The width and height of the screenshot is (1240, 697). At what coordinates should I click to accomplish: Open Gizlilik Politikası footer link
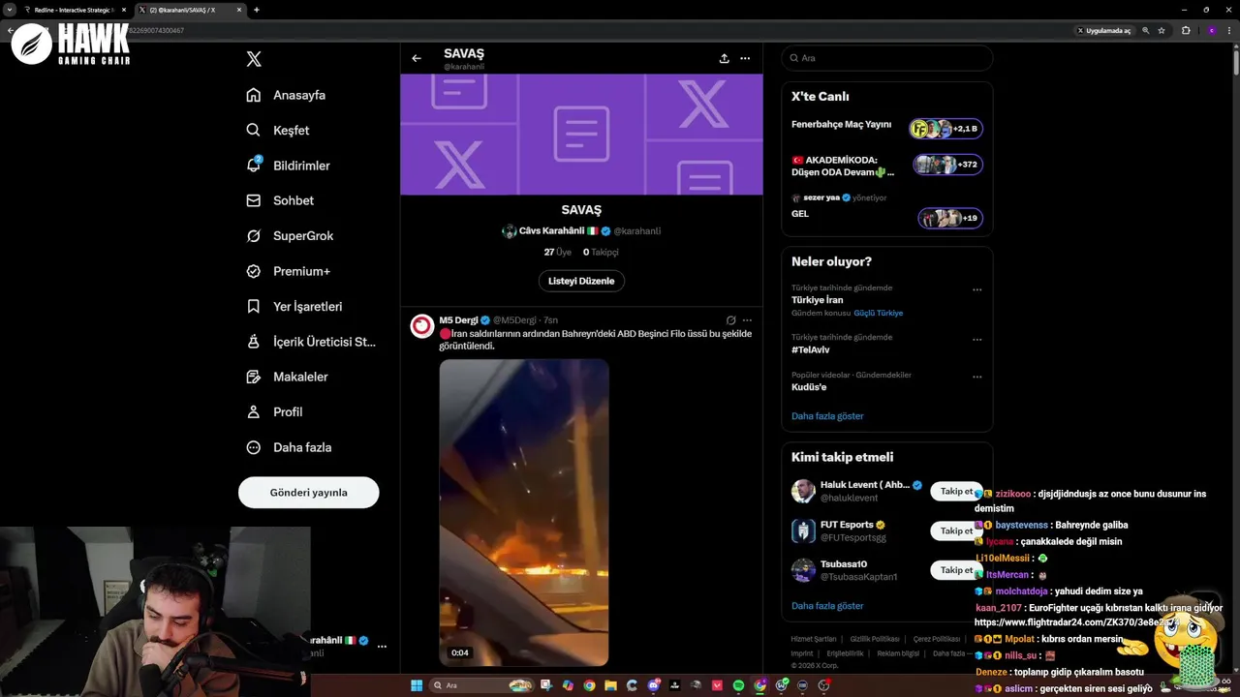point(875,639)
